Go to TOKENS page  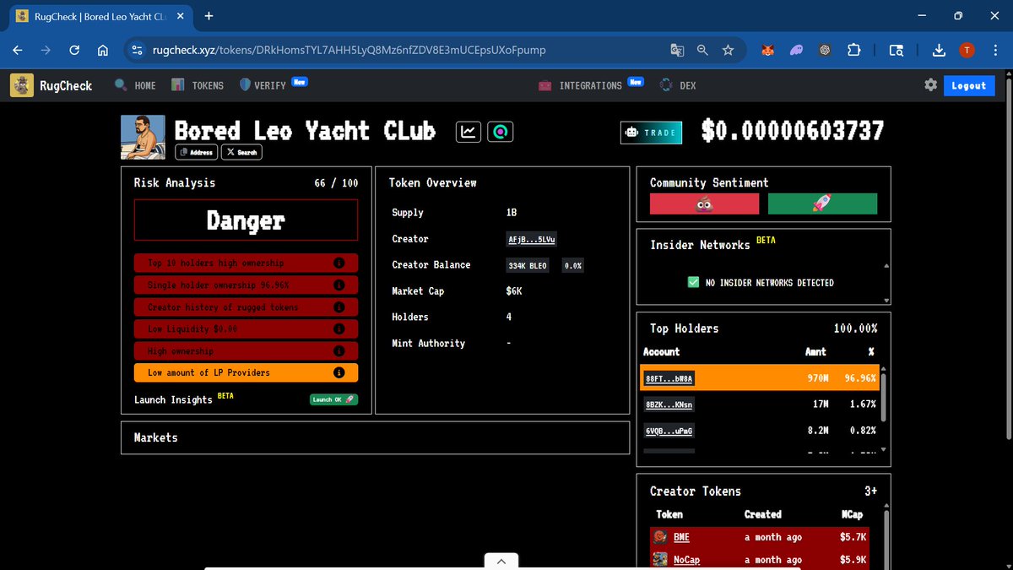coord(198,85)
